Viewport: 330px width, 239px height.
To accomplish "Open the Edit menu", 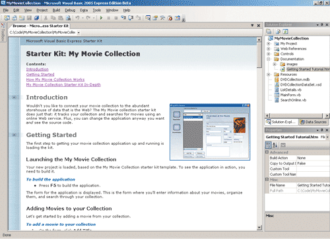I will 16,10.
